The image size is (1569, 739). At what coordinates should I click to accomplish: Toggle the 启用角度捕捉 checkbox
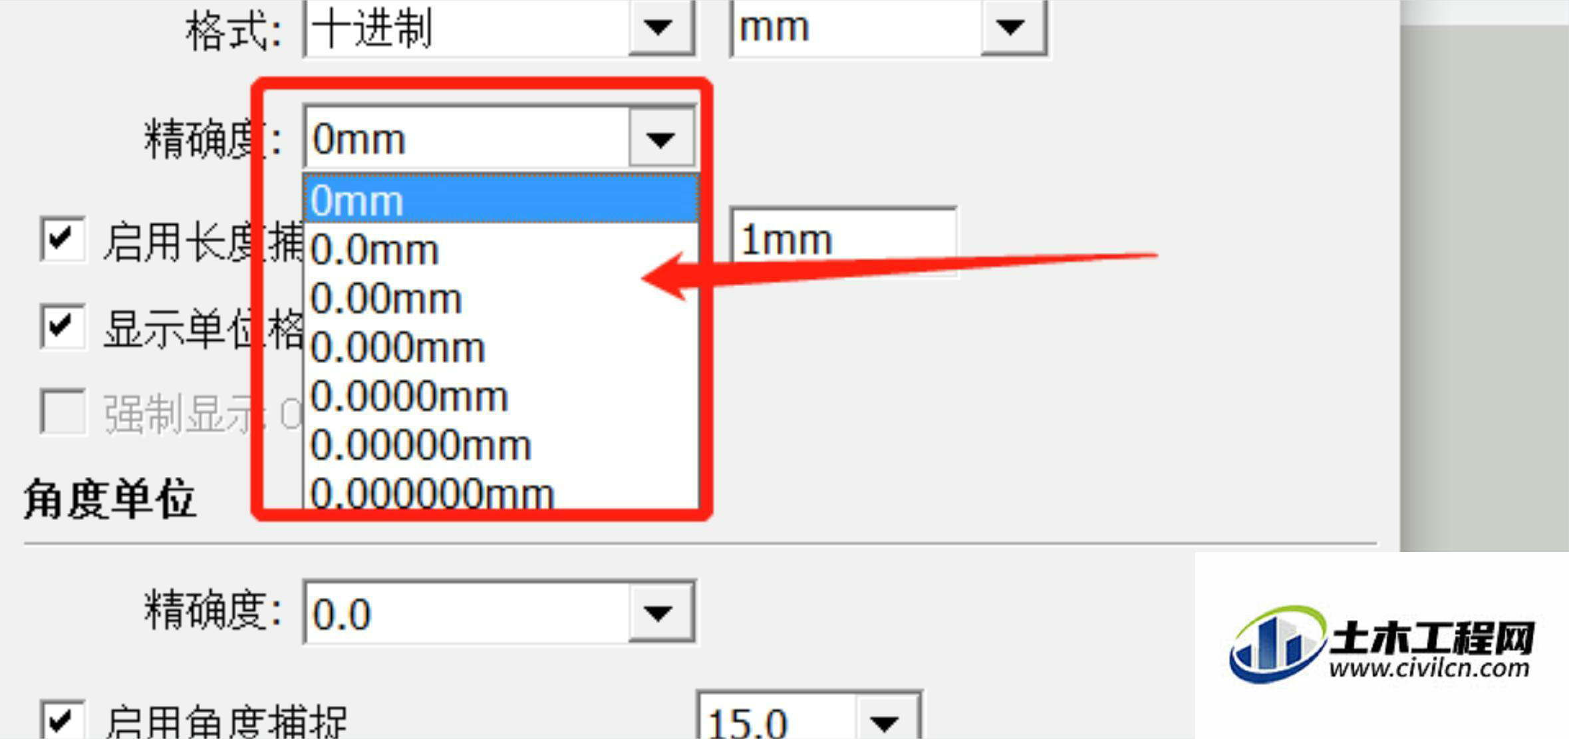[x=63, y=719]
